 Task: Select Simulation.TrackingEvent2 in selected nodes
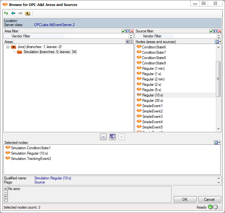[31, 159]
